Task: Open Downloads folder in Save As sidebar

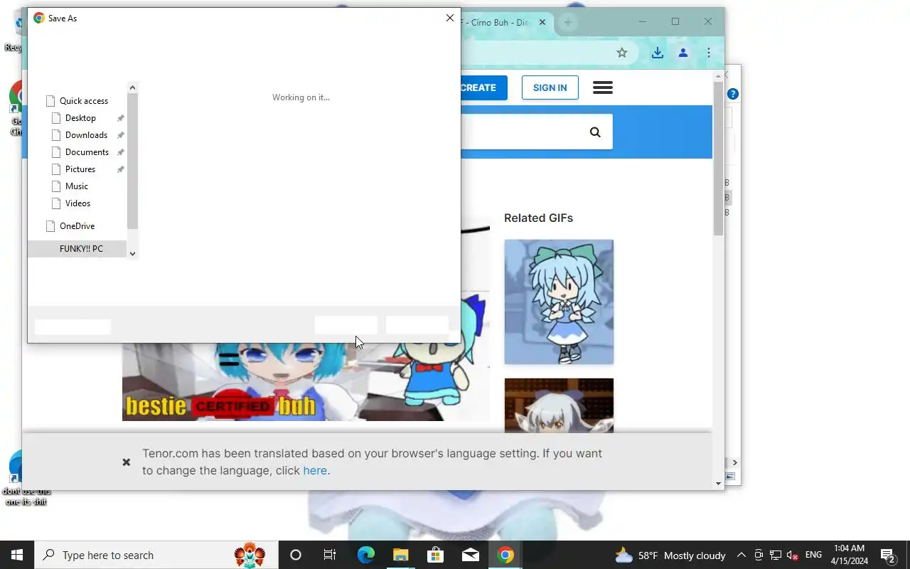Action: 86,135
